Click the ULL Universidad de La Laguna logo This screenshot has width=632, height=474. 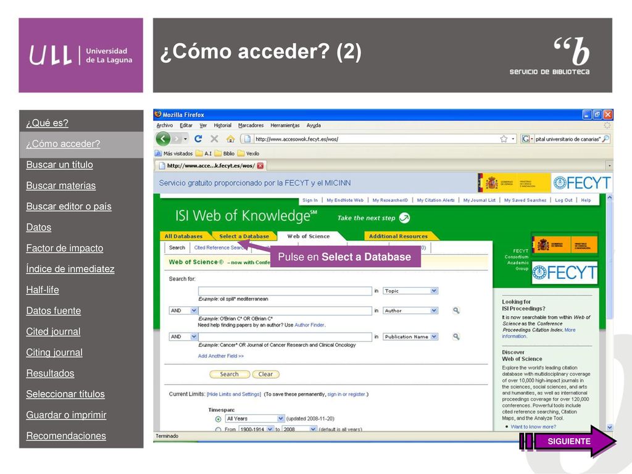click(x=81, y=55)
